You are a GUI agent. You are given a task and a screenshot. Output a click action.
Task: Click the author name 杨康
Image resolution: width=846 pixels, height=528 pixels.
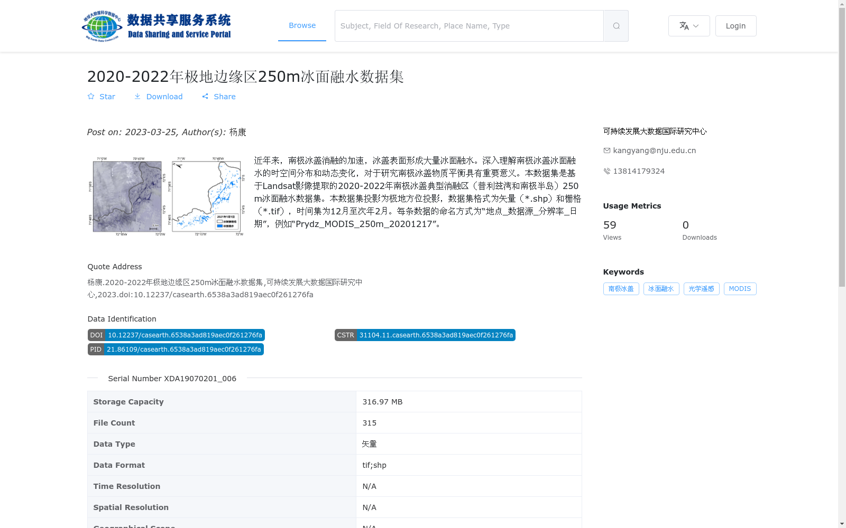237,132
